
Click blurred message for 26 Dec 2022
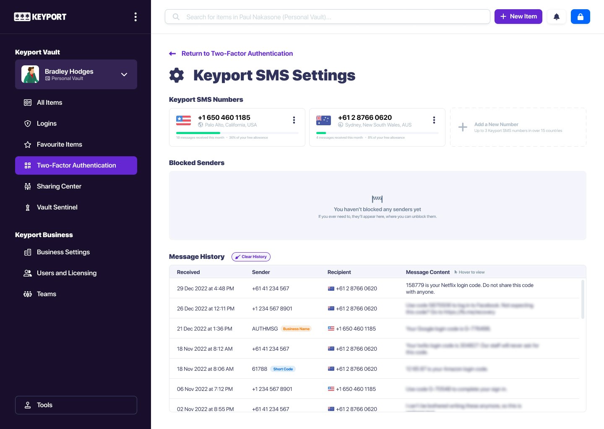click(470, 308)
